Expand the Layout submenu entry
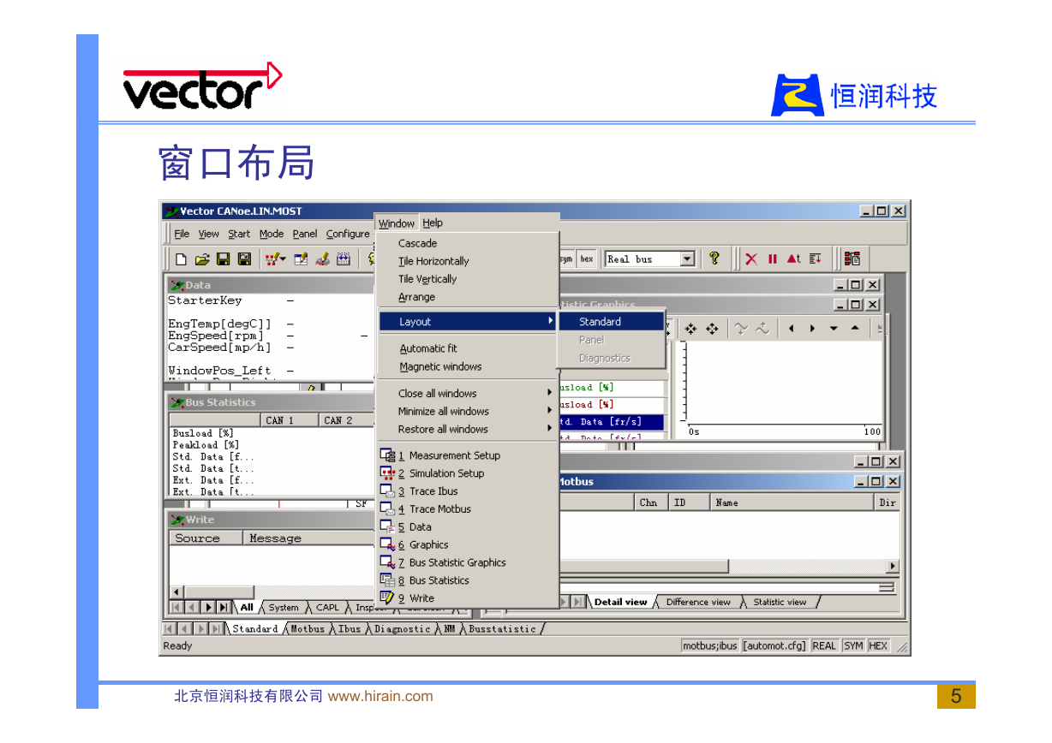1052x743 pixels. [469, 322]
